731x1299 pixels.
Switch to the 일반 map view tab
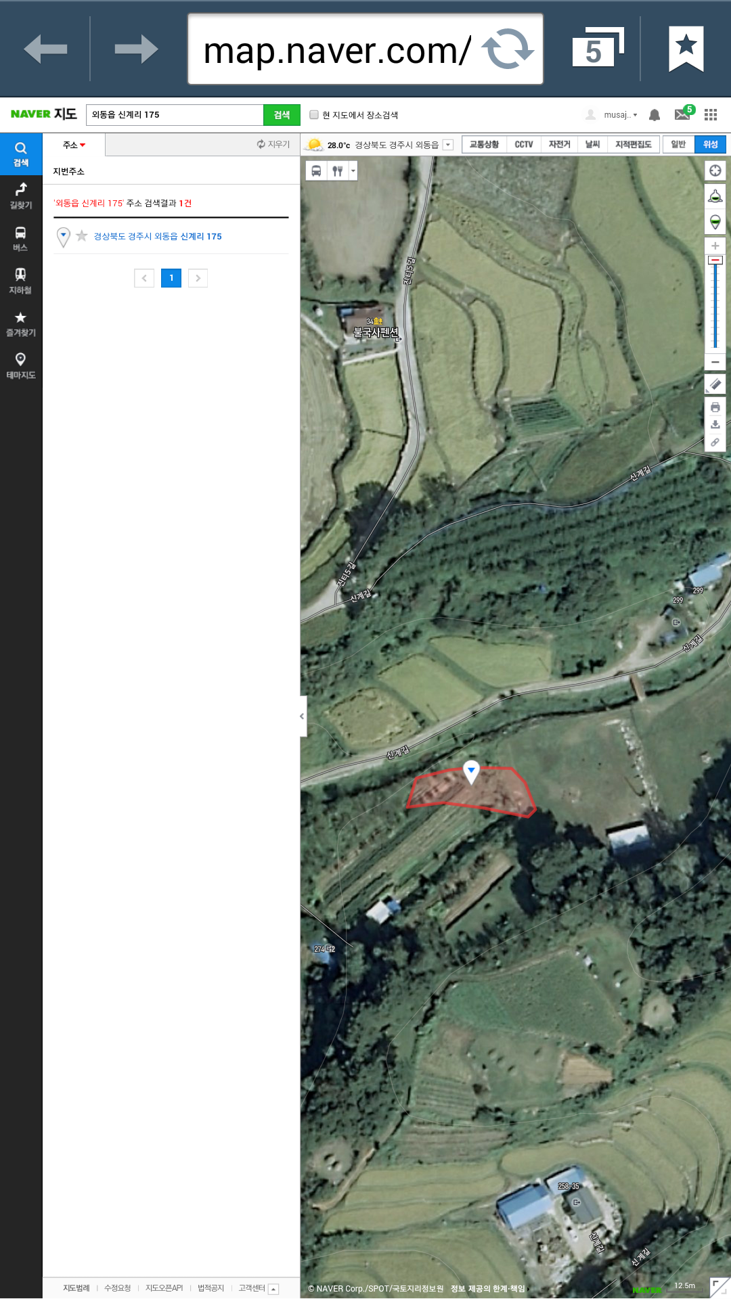coord(678,144)
